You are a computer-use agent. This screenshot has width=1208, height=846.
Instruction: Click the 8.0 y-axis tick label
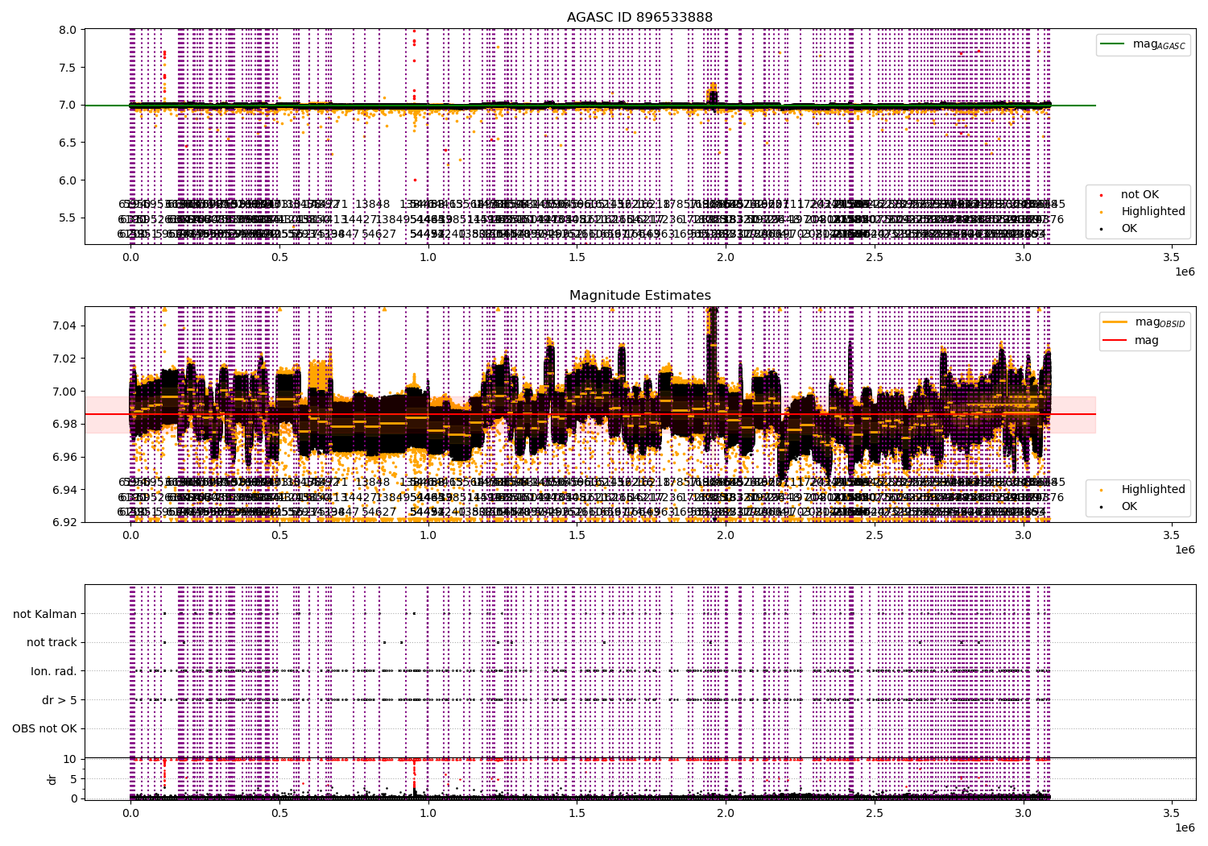click(68, 30)
